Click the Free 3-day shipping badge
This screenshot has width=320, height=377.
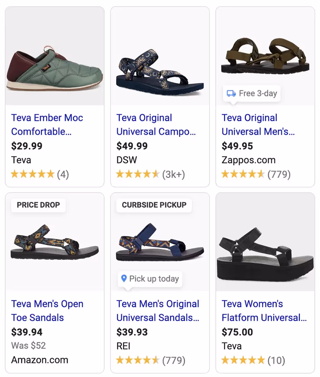point(251,93)
